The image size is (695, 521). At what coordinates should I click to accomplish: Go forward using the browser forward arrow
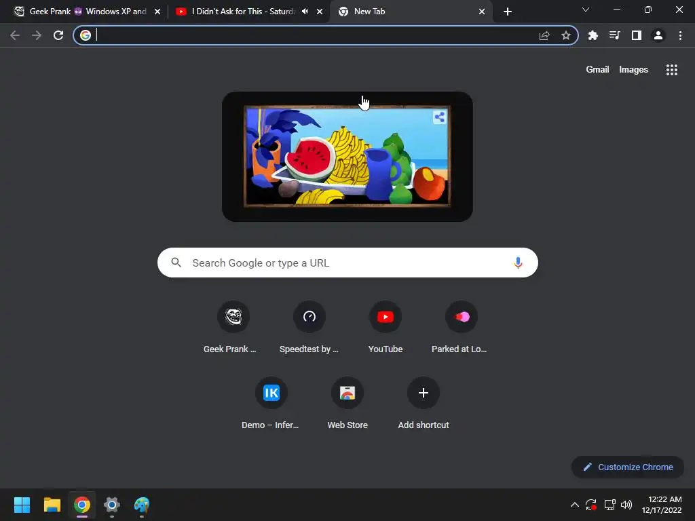(37, 35)
